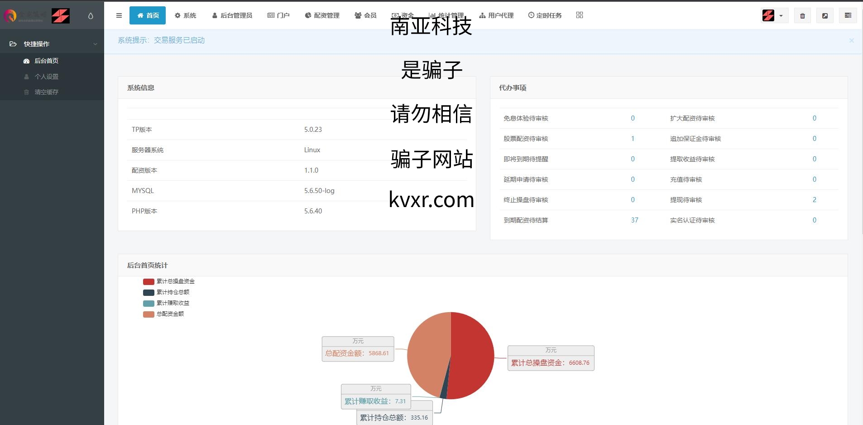Toggle 累计总操盘资金 legend swatch

tap(149, 282)
